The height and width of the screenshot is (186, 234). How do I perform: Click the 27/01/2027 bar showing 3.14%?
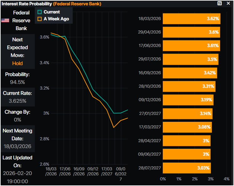188,113
